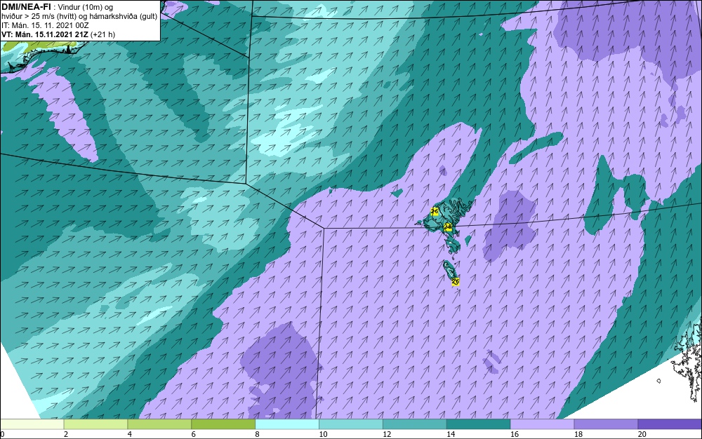Click the '0' tick label on color scale
The image size is (702, 439).
[2, 434]
